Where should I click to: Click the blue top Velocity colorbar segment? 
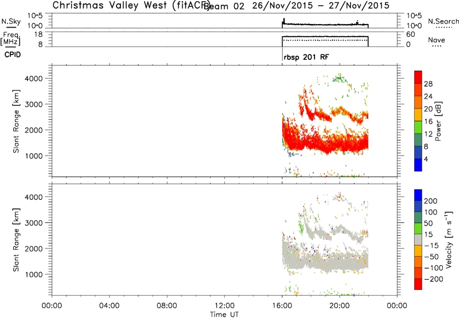click(x=418, y=195)
